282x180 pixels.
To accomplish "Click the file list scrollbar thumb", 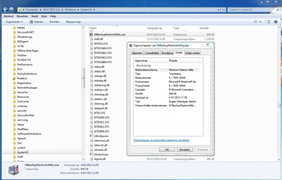I will pyautogui.click(x=279, y=105).
